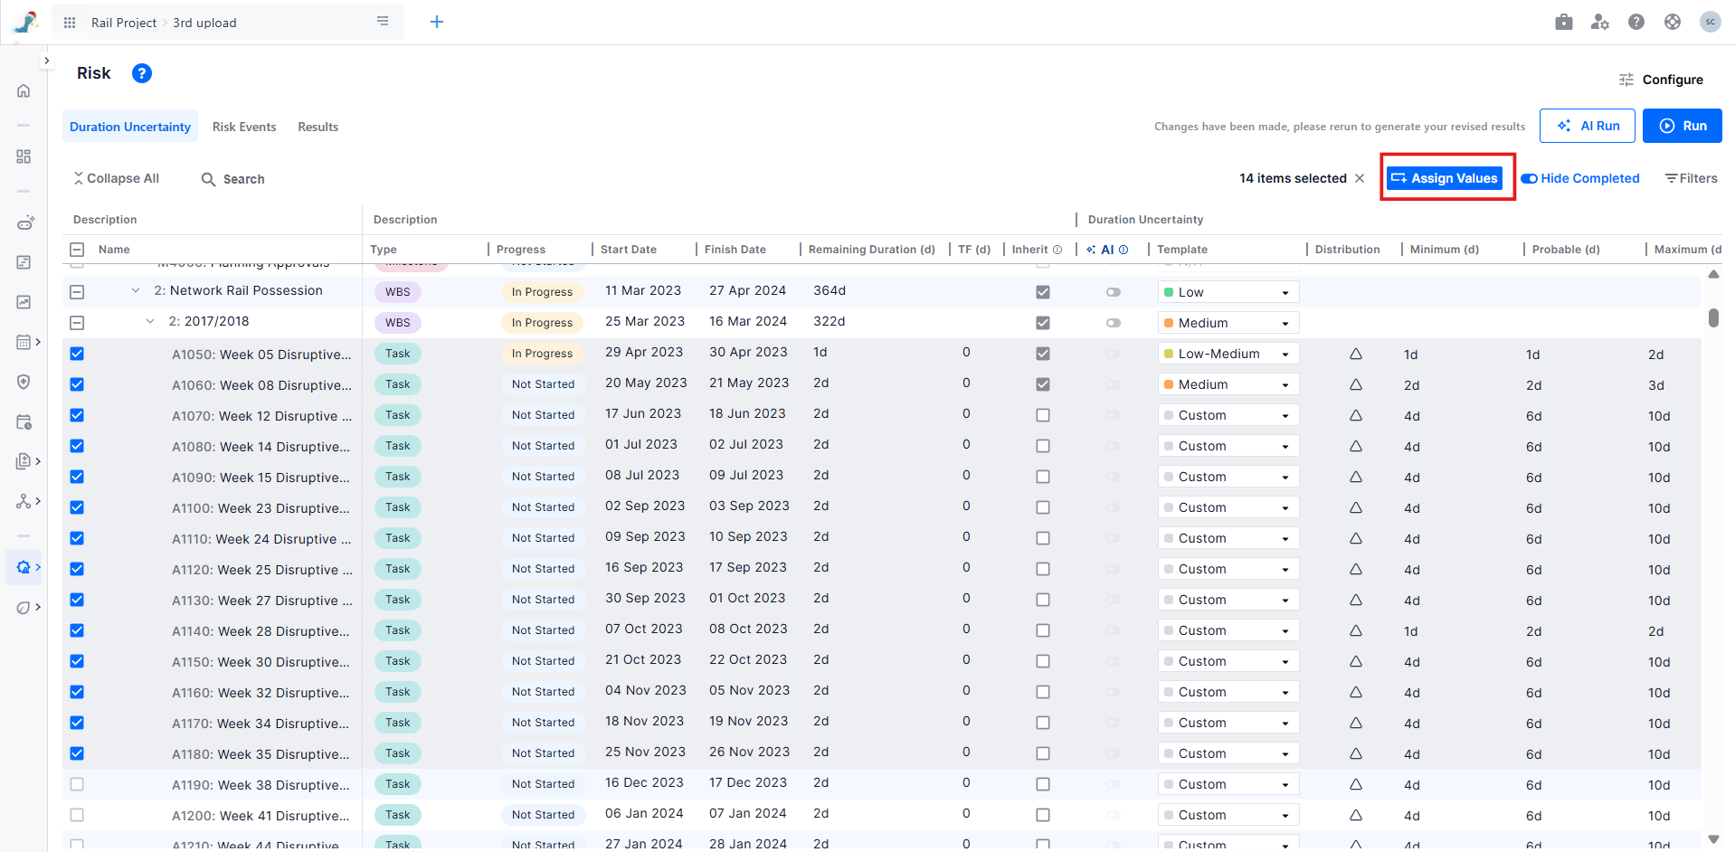Open the shield icon in left sidebar
This screenshot has height=852, width=1735.
coord(24,382)
